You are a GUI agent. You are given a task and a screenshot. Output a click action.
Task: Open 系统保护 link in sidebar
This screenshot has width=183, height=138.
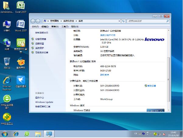pos(40,48)
